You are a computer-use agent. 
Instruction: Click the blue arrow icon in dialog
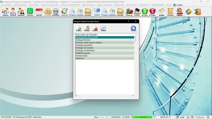(134, 29)
